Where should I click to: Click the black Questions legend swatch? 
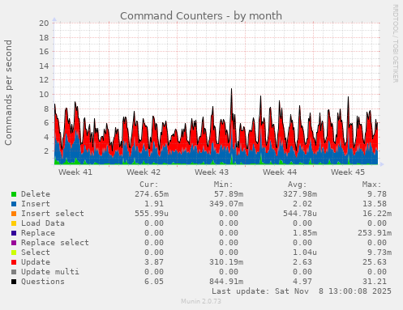click(x=14, y=282)
